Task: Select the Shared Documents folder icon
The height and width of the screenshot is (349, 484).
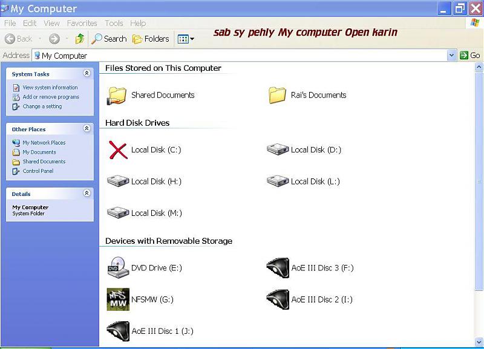Action: (117, 95)
